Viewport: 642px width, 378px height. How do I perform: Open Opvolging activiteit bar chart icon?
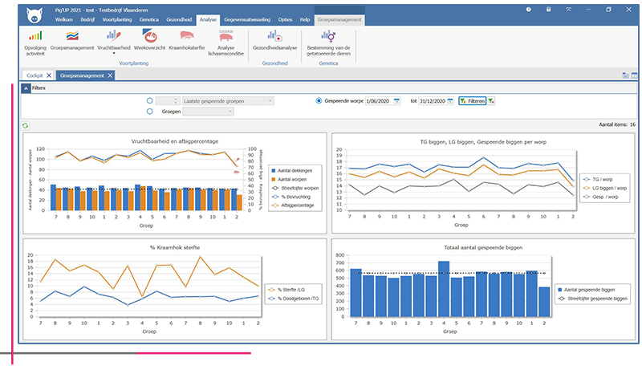[35, 35]
